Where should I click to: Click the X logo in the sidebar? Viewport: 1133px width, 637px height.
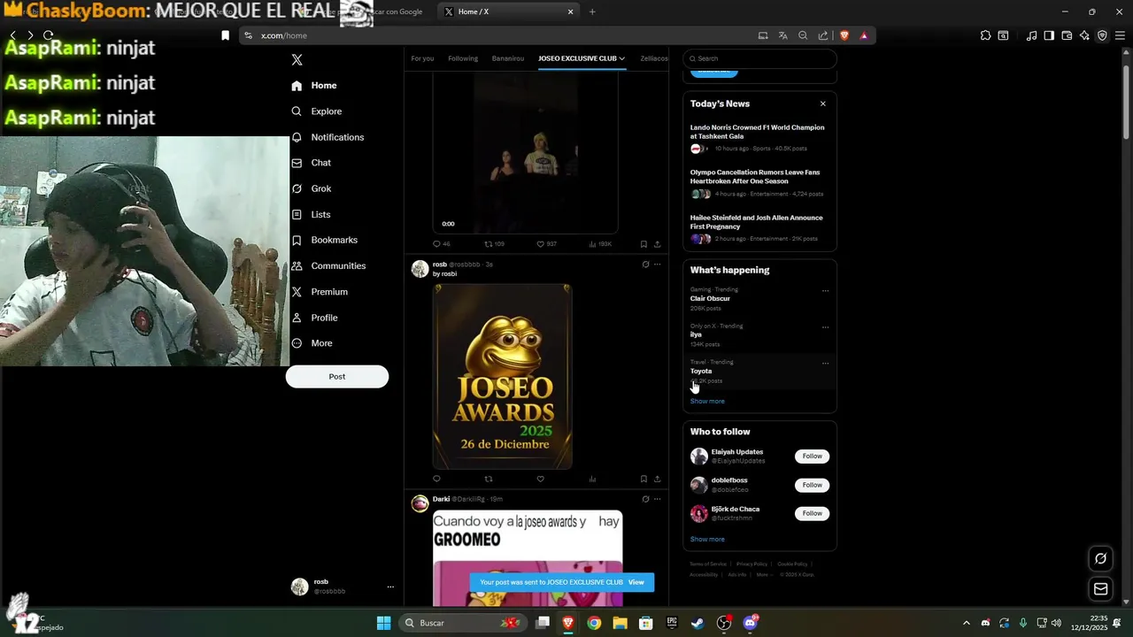[x=297, y=60]
